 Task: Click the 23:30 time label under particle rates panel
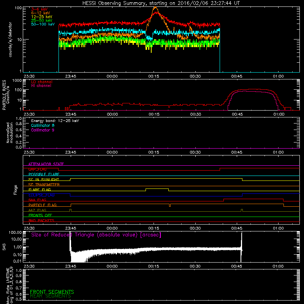tap(29, 114)
